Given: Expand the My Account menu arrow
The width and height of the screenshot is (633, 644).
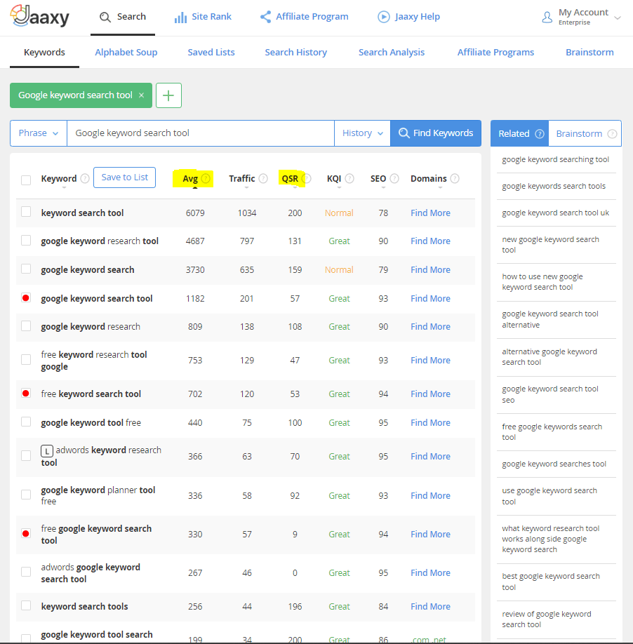Looking at the screenshot, I should (x=617, y=18).
